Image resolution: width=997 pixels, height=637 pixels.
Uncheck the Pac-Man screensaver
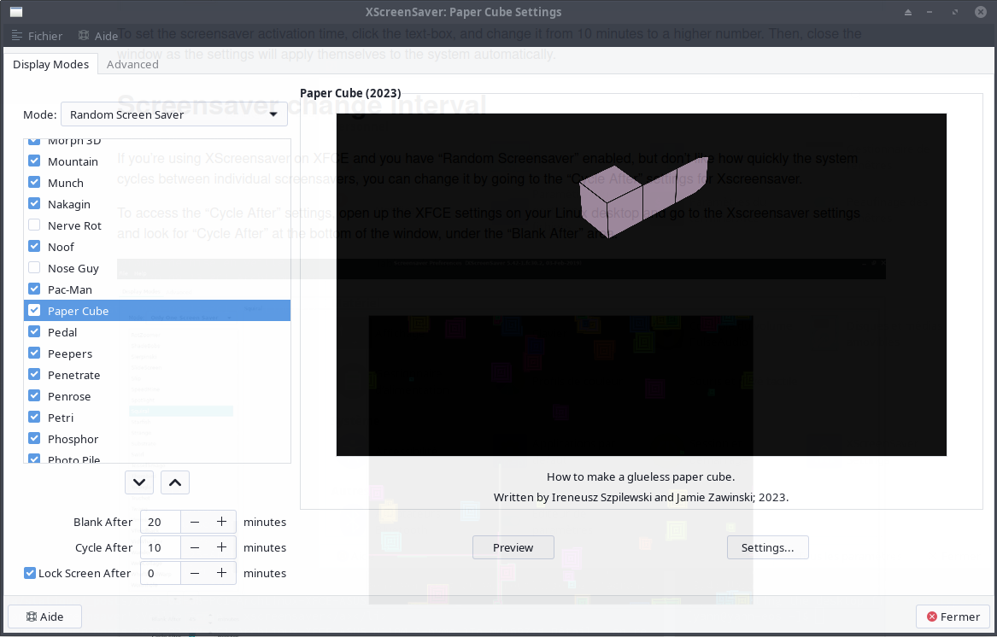click(x=34, y=289)
